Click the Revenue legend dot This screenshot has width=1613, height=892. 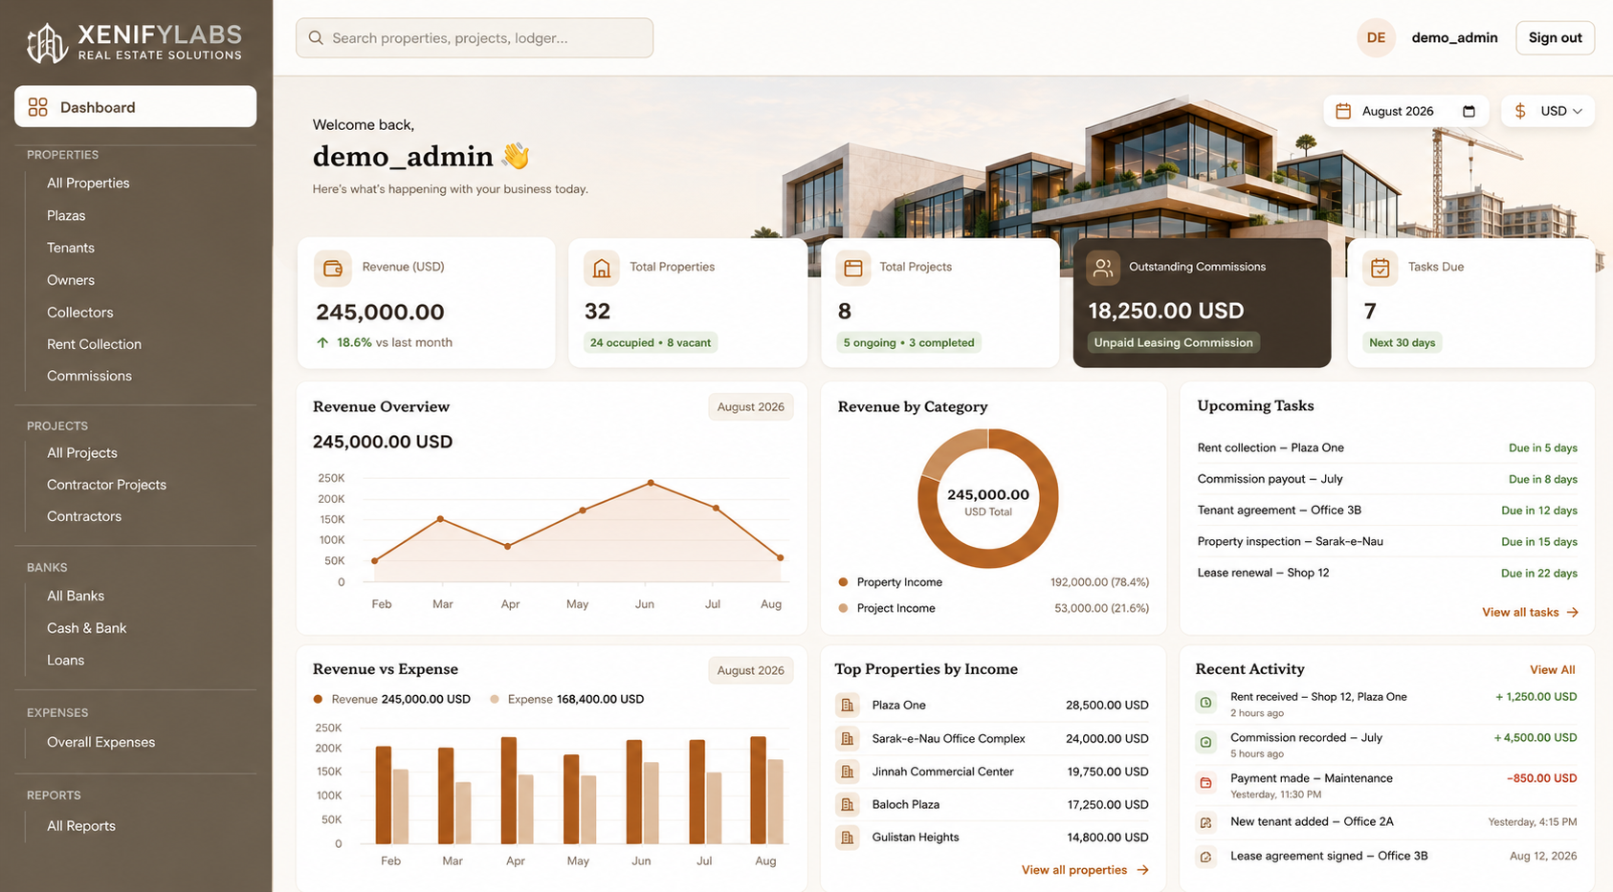pyautogui.click(x=318, y=699)
